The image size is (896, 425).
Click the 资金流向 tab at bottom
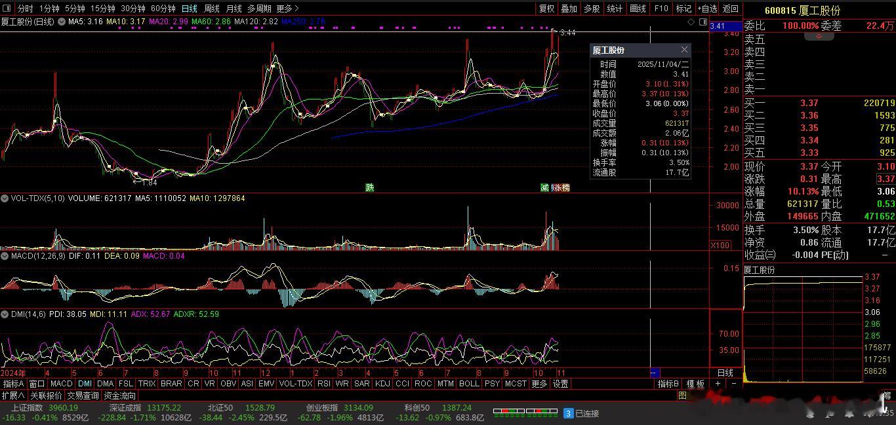[x=120, y=396]
